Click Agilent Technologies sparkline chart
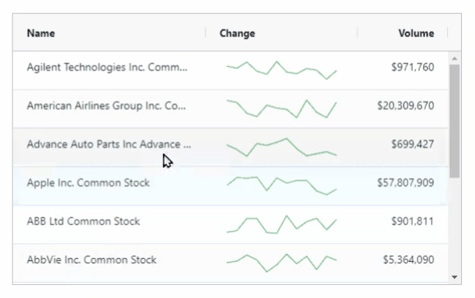The image size is (475, 298). (282, 70)
